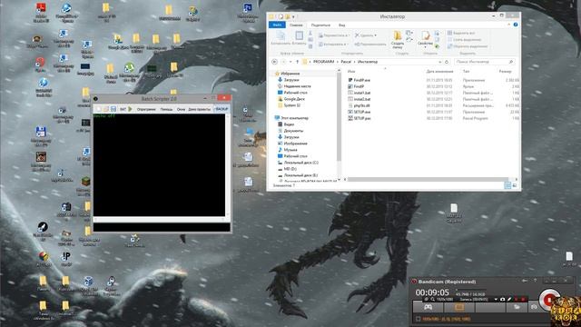The height and width of the screenshot is (327, 581).
Task: Click the save disk icon in Batch Scripter
Action: click(x=113, y=109)
